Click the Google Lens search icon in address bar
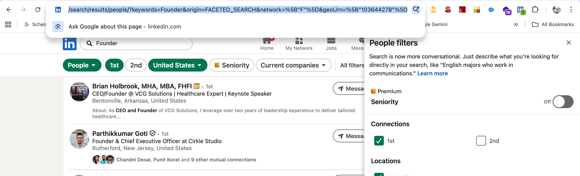Image resolution: width=580 pixels, height=176 pixels. pyautogui.click(x=416, y=10)
